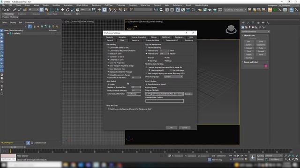The image size is (300, 168).
Task: Click the Mirror tool icon
Action: [156, 10]
